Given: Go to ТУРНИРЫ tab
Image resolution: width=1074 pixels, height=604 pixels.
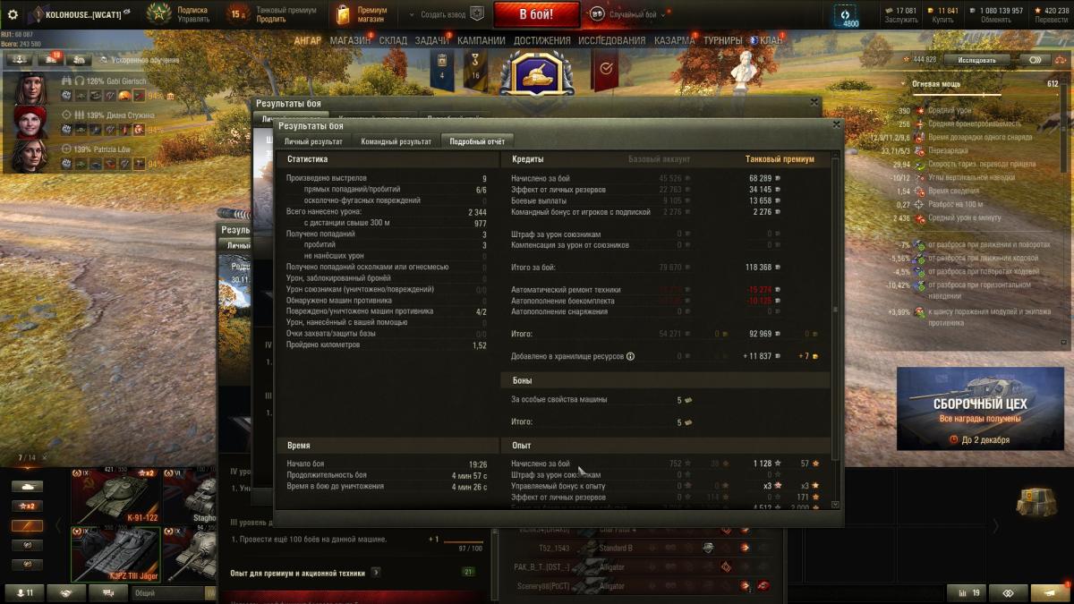Looking at the screenshot, I should [723, 40].
